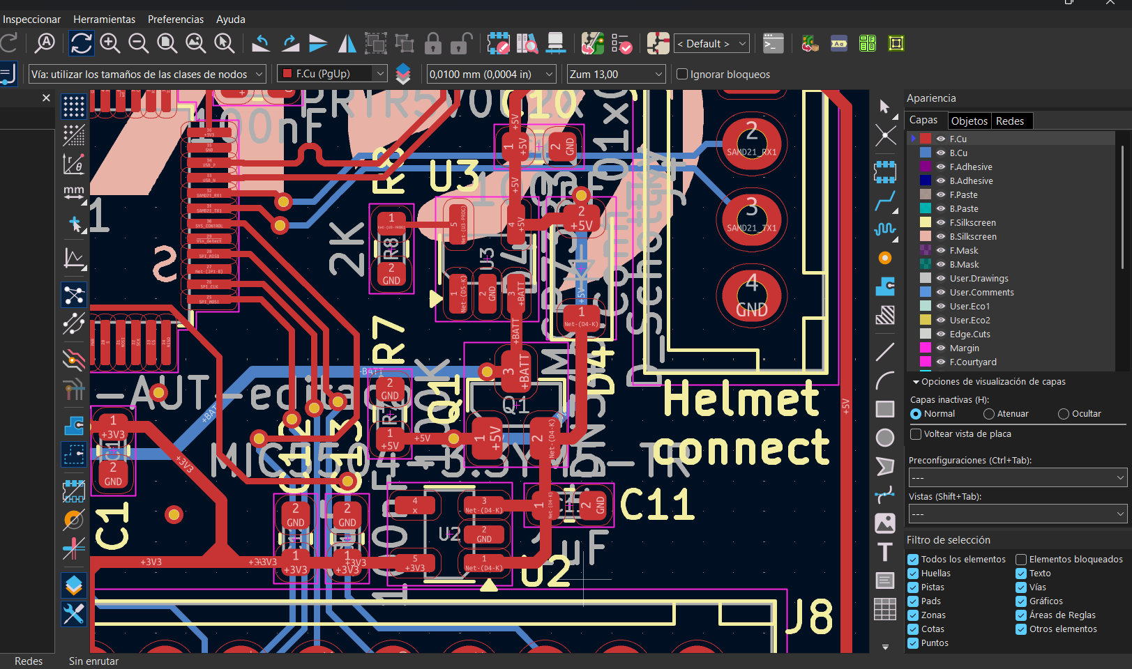This screenshot has width=1132, height=669.
Task: Select the draw circle tool
Action: pyautogui.click(x=885, y=438)
